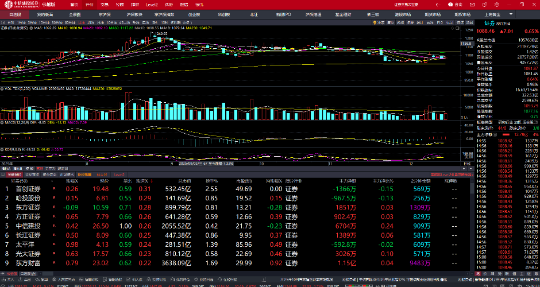Click 3638.09亿 market cap cell
540x287 pixels.
(176, 263)
